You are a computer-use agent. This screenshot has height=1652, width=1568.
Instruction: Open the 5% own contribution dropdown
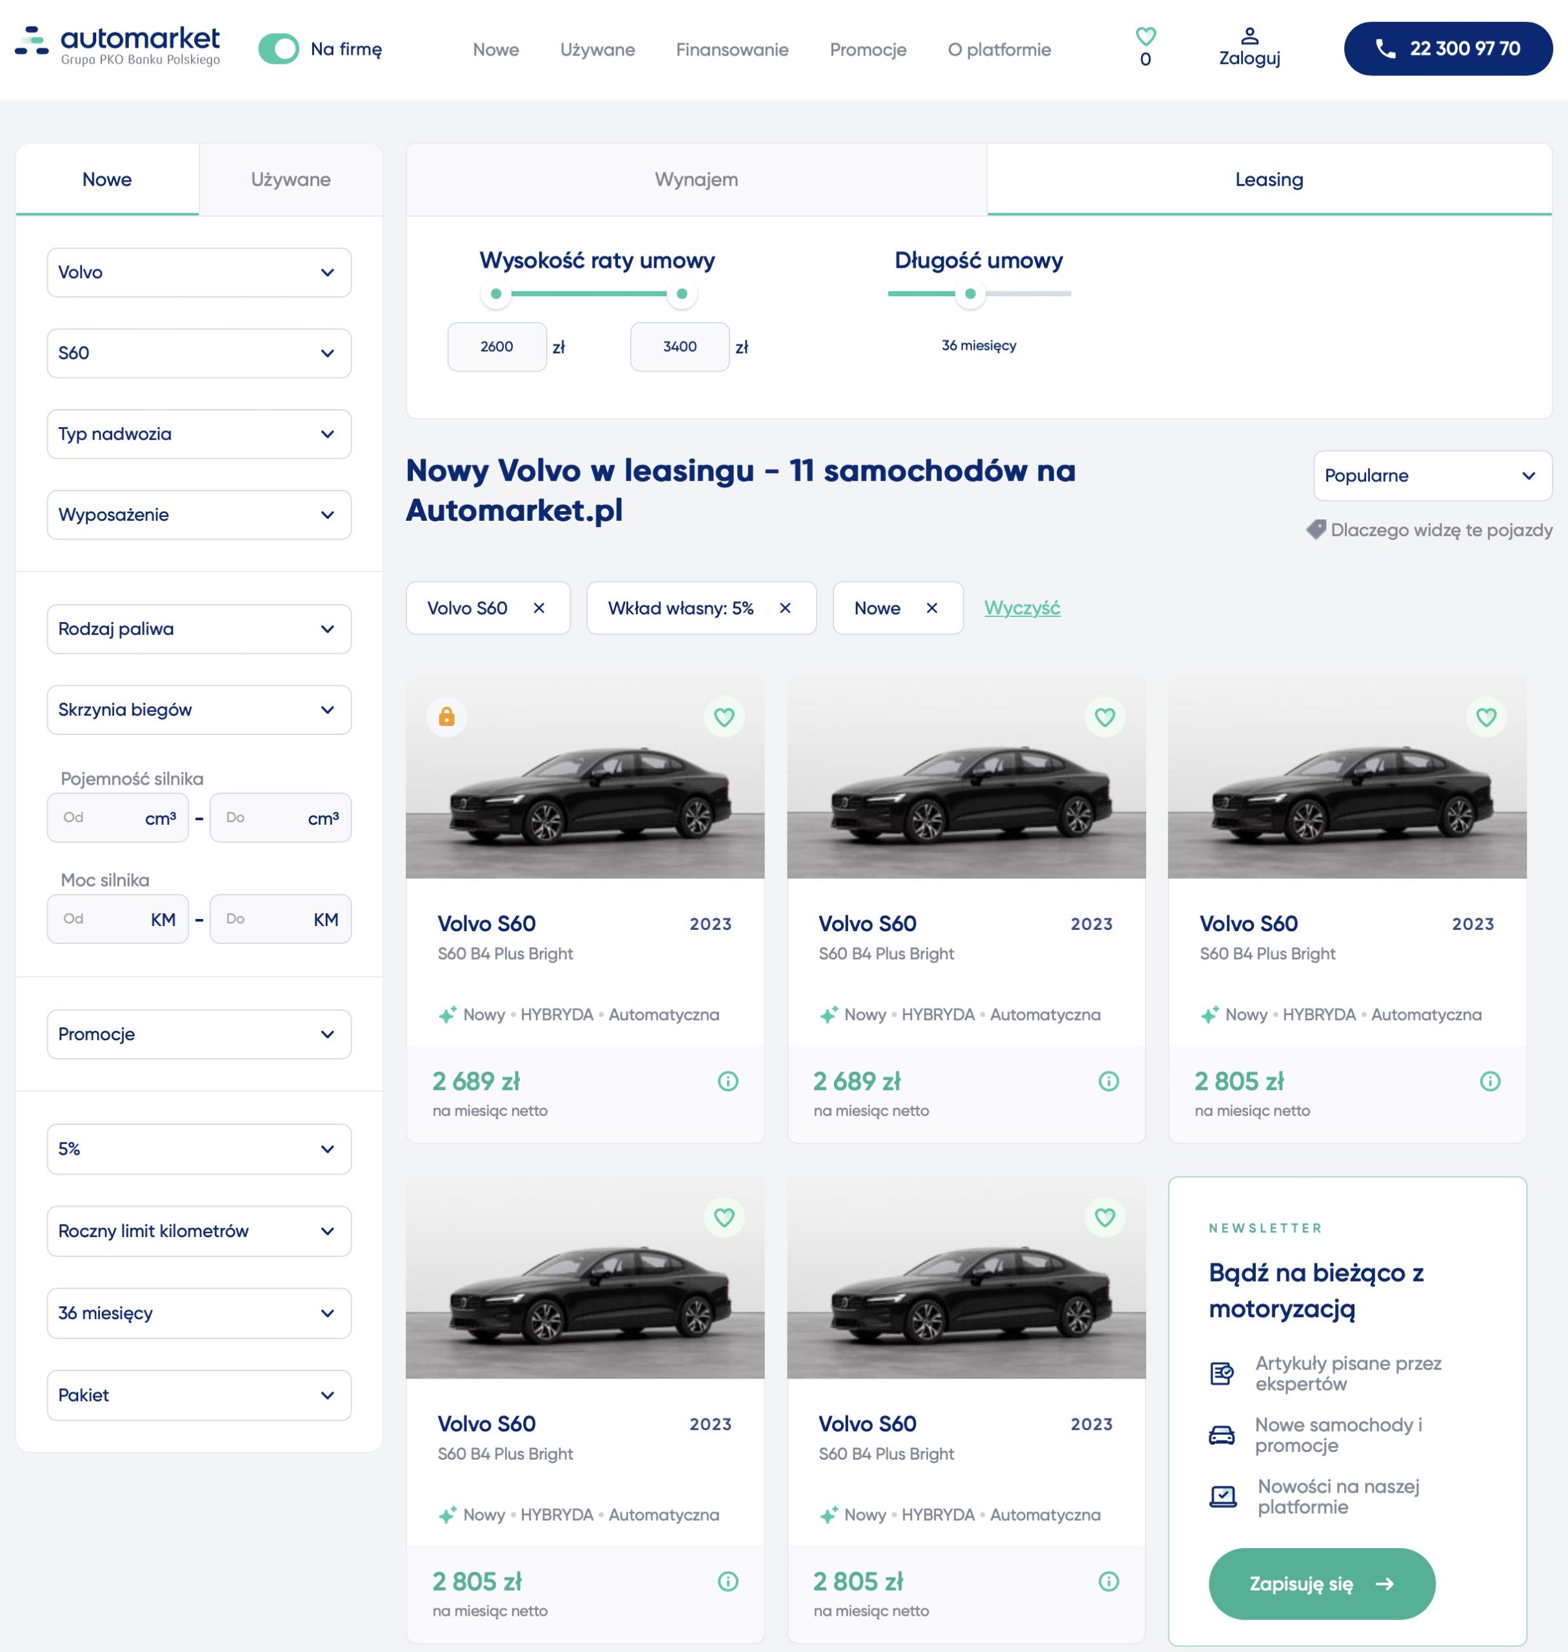click(x=199, y=1149)
